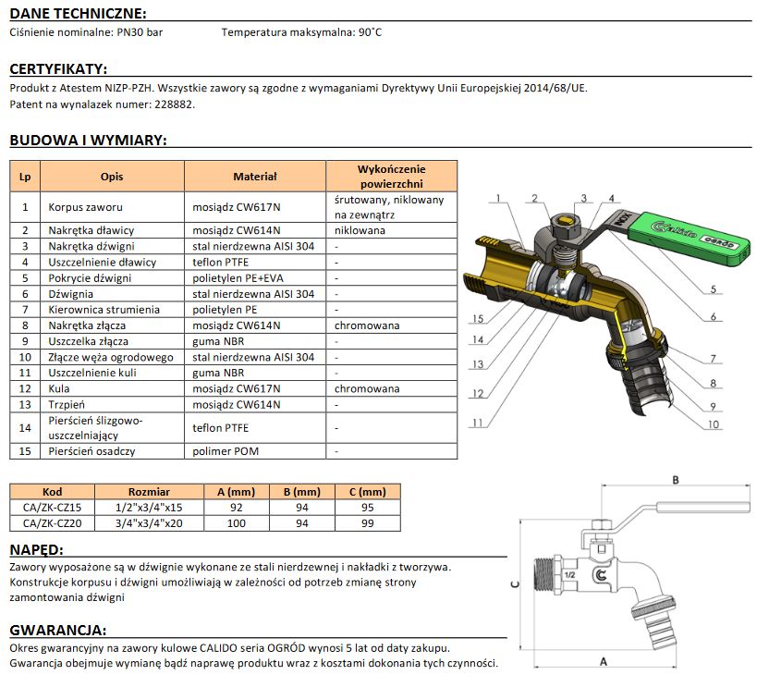Click the cutaway valve illustration with numbered callouts
The image size is (781, 675).
[x=606, y=311]
